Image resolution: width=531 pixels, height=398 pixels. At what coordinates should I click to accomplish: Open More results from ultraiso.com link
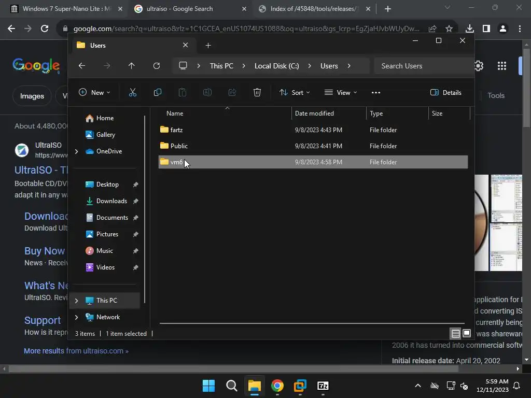[x=76, y=351]
